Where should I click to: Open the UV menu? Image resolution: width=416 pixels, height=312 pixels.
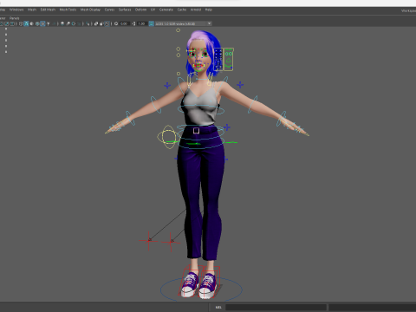pyautogui.click(x=153, y=10)
